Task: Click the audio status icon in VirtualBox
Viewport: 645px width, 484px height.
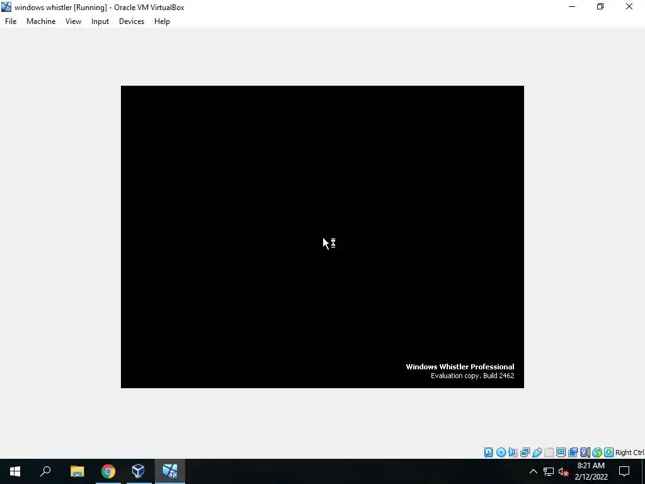Action: pyautogui.click(x=513, y=452)
